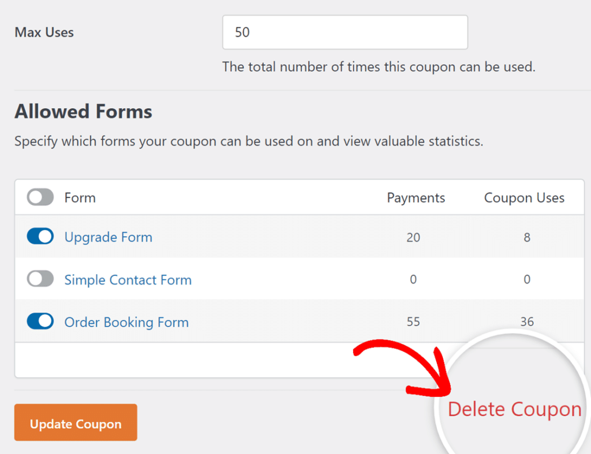Screen dimensions: 591x454
Task: Click the Form column header label
Action: (x=80, y=197)
